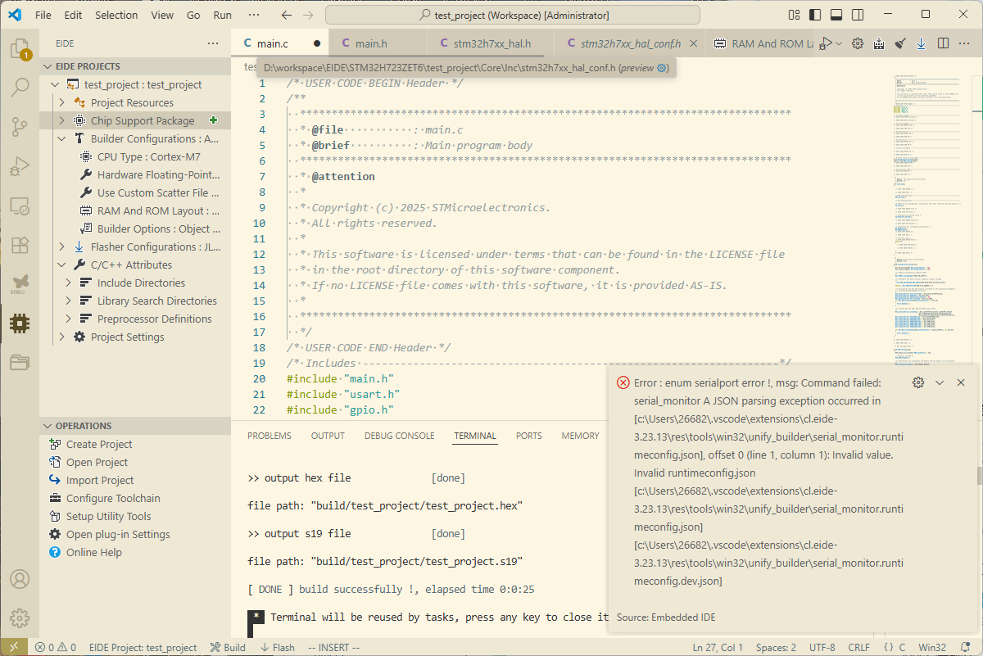Image resolution: width=983 pixels, height=656 pixels.
Task: Switch to the PORTS panel tab
Action: click(529, 436)
